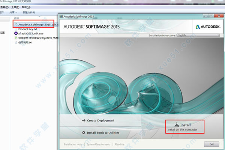Click the Autodesk_Softimage installer file icon

coord(16,24)
